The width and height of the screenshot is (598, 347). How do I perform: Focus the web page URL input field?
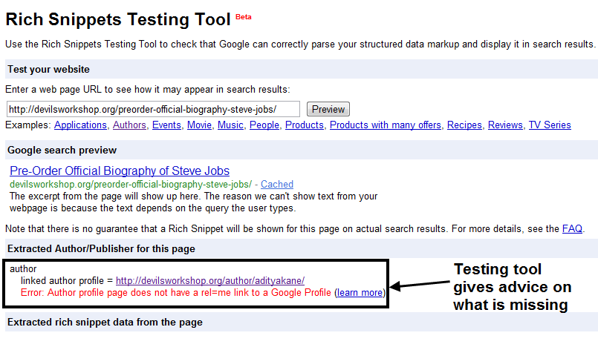click(x=153, y=109)
